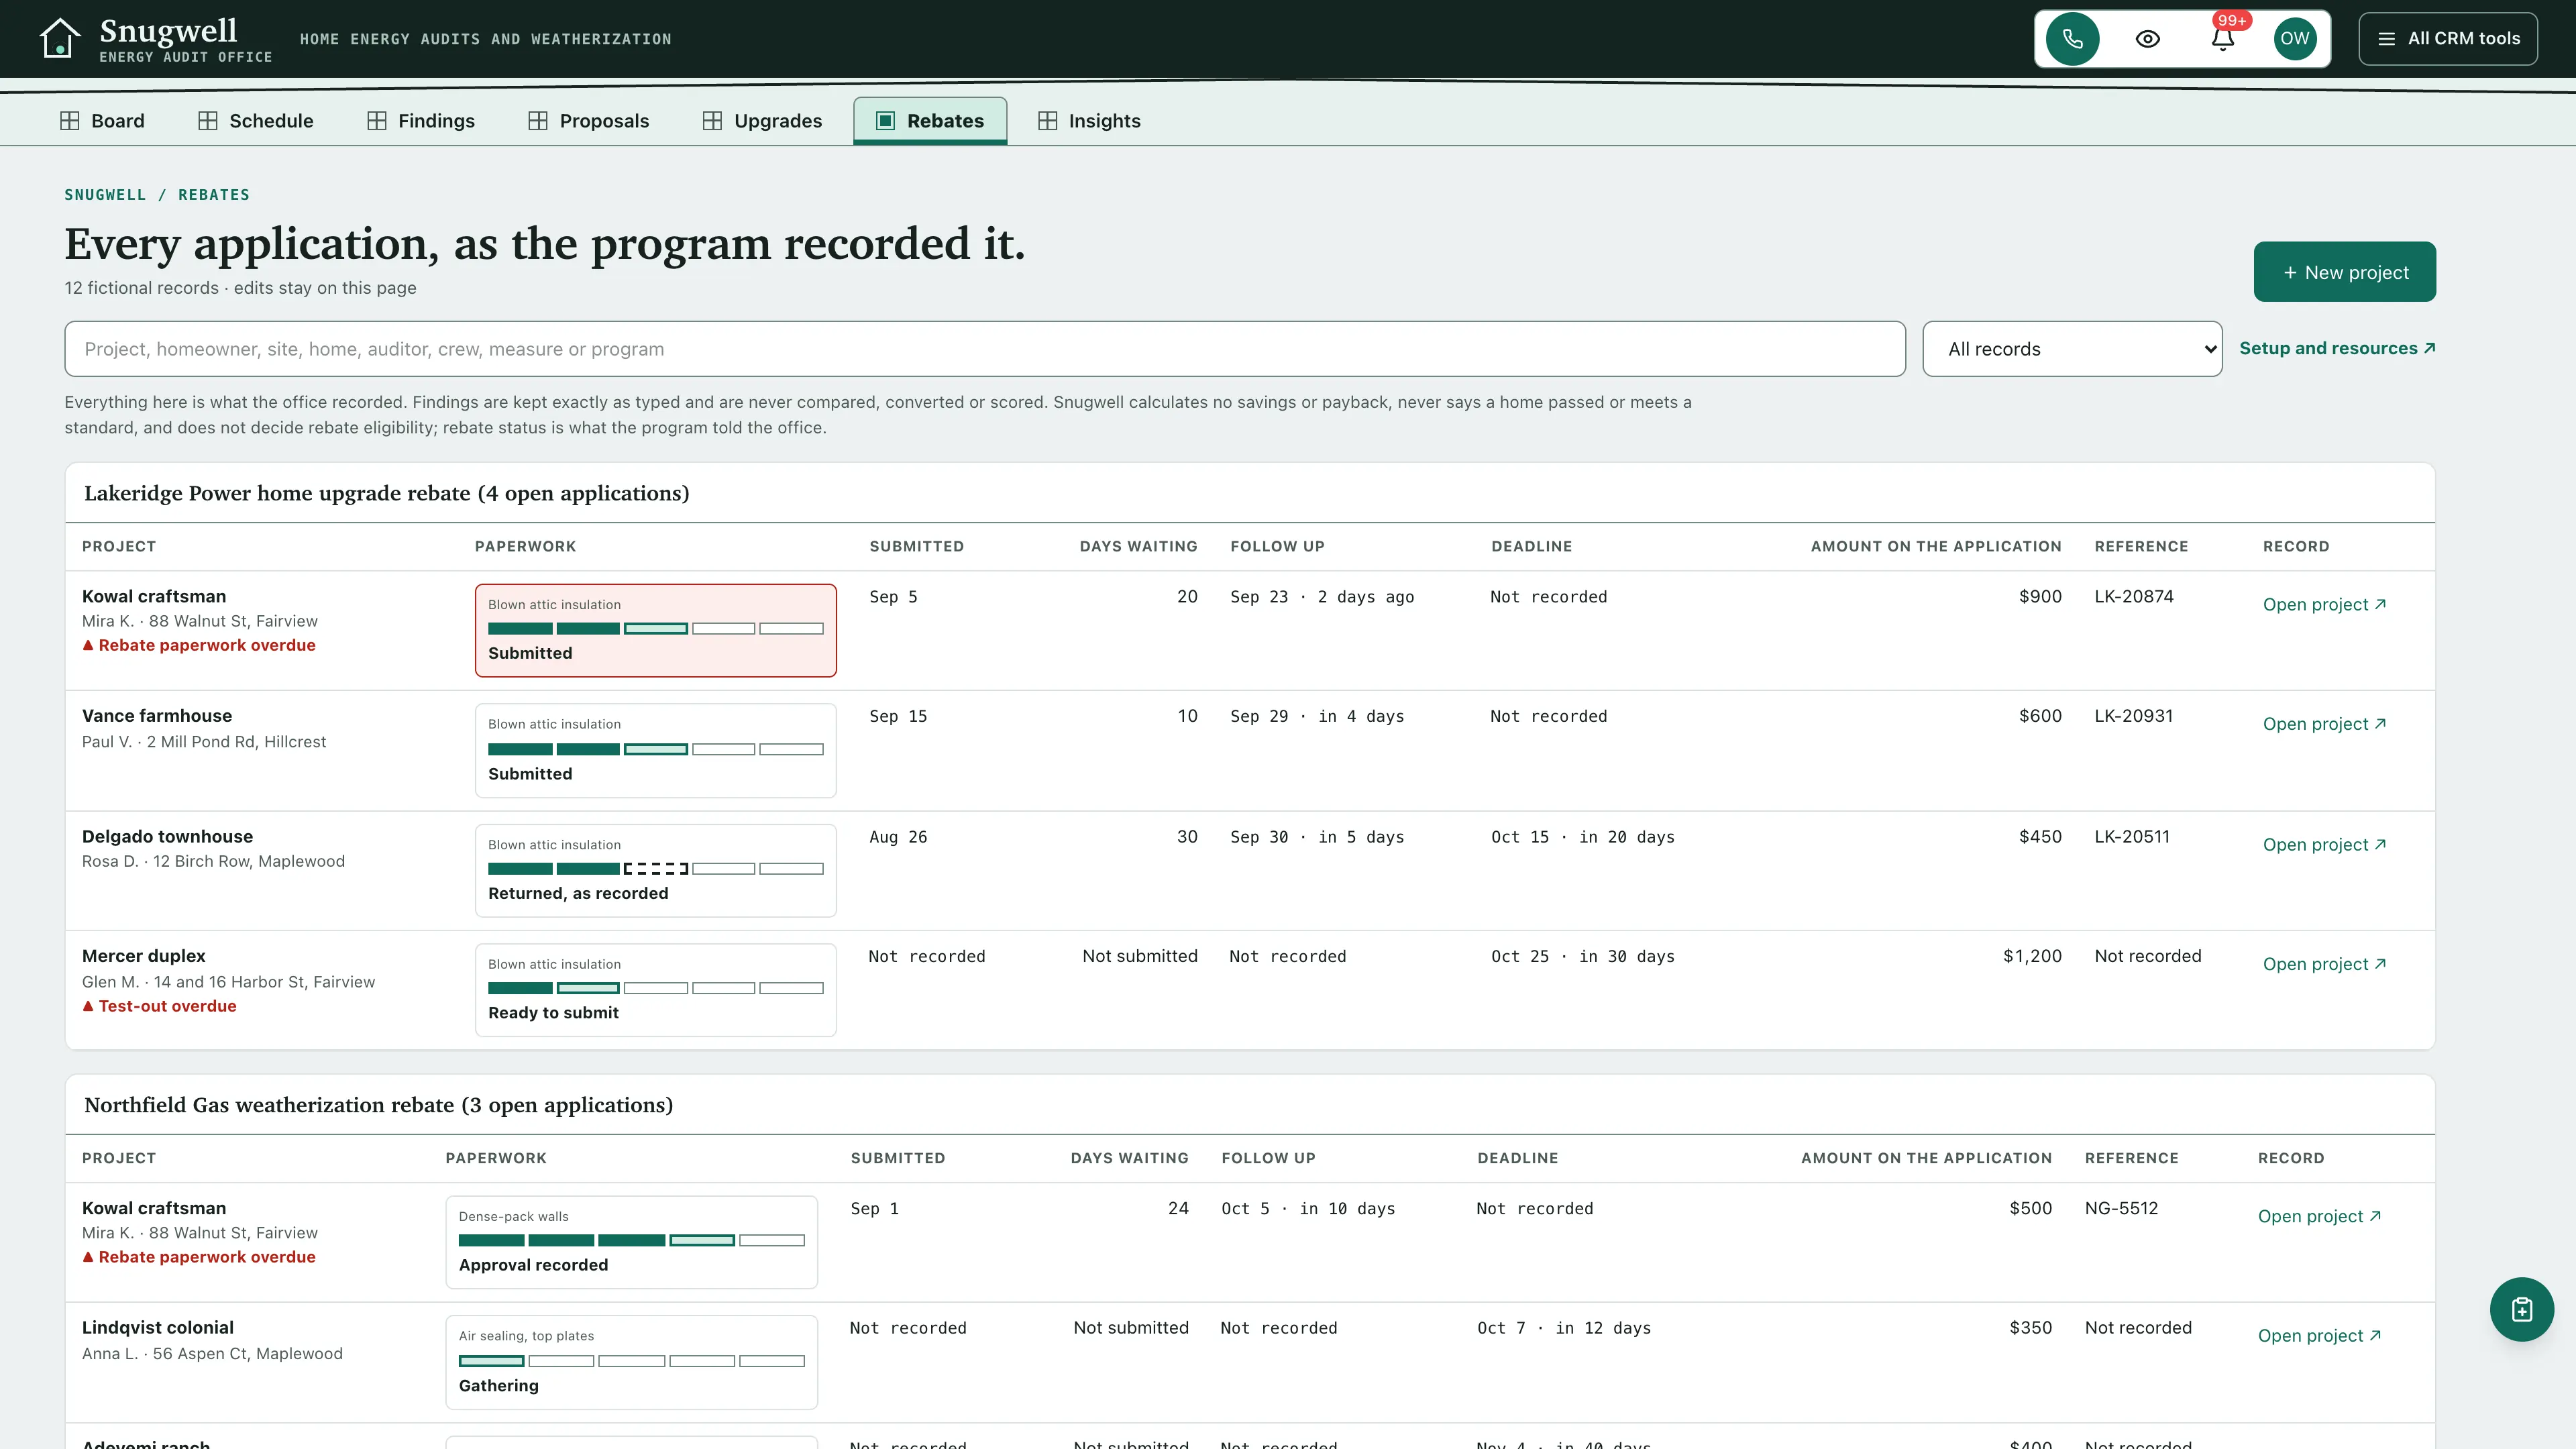
Task: Click the Oct 15 · in 20 days deadline
Action: (x=1583, y=837)
